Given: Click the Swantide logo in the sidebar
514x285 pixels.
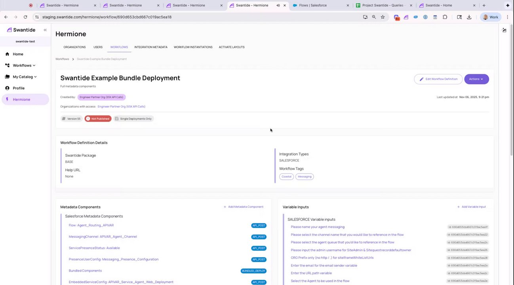Looking at the screenshot, I should coord(21,30).
